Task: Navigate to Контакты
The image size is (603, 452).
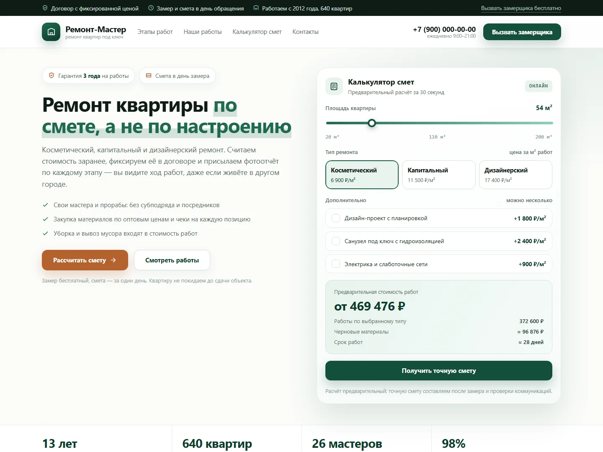Action: [x=306, y=32]
